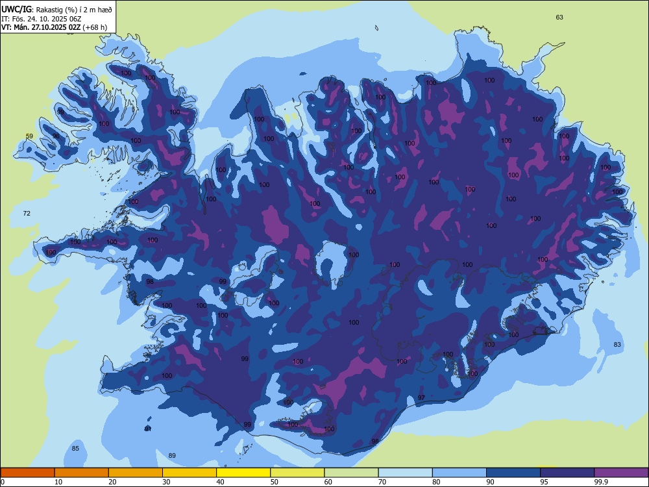Click the legend scale label 80
Image resolution: width=649 pixels, height=487 pixels.
point(436,482)
